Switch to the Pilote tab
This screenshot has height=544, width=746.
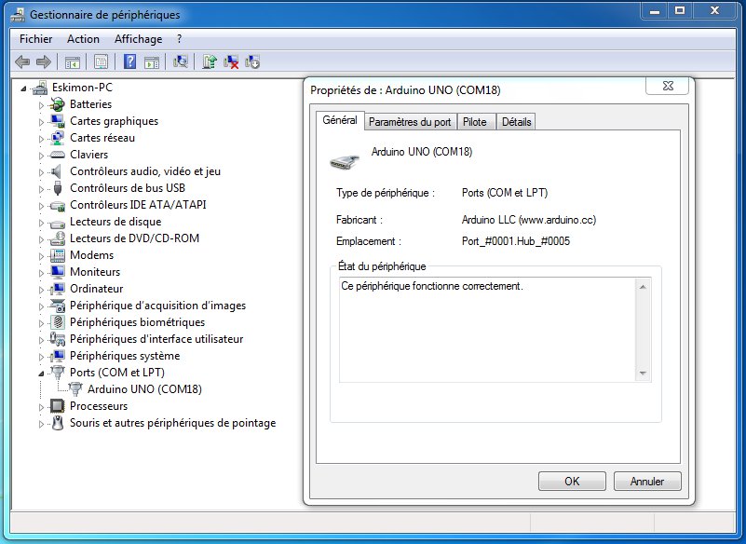click(475, 122)
